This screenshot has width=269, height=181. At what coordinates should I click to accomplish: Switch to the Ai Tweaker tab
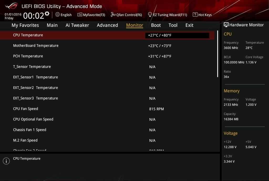(x=77, y=25)
